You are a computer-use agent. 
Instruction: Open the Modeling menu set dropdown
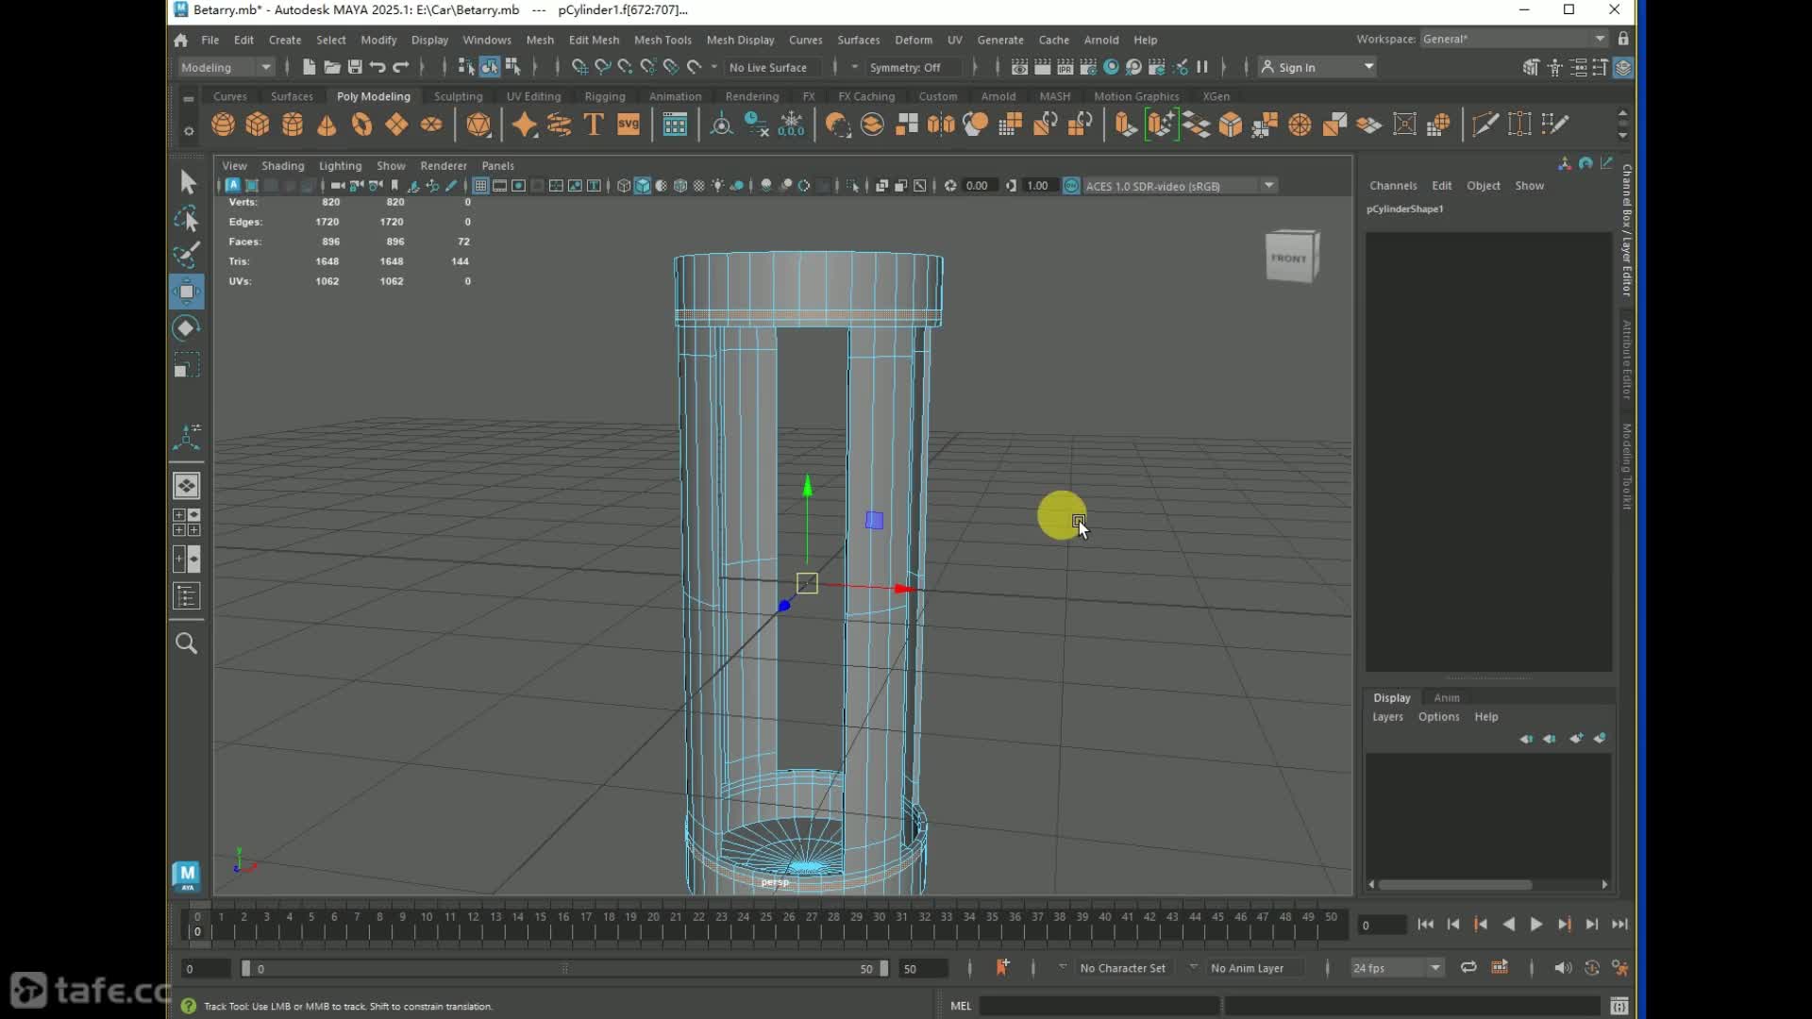coord(226,67)
